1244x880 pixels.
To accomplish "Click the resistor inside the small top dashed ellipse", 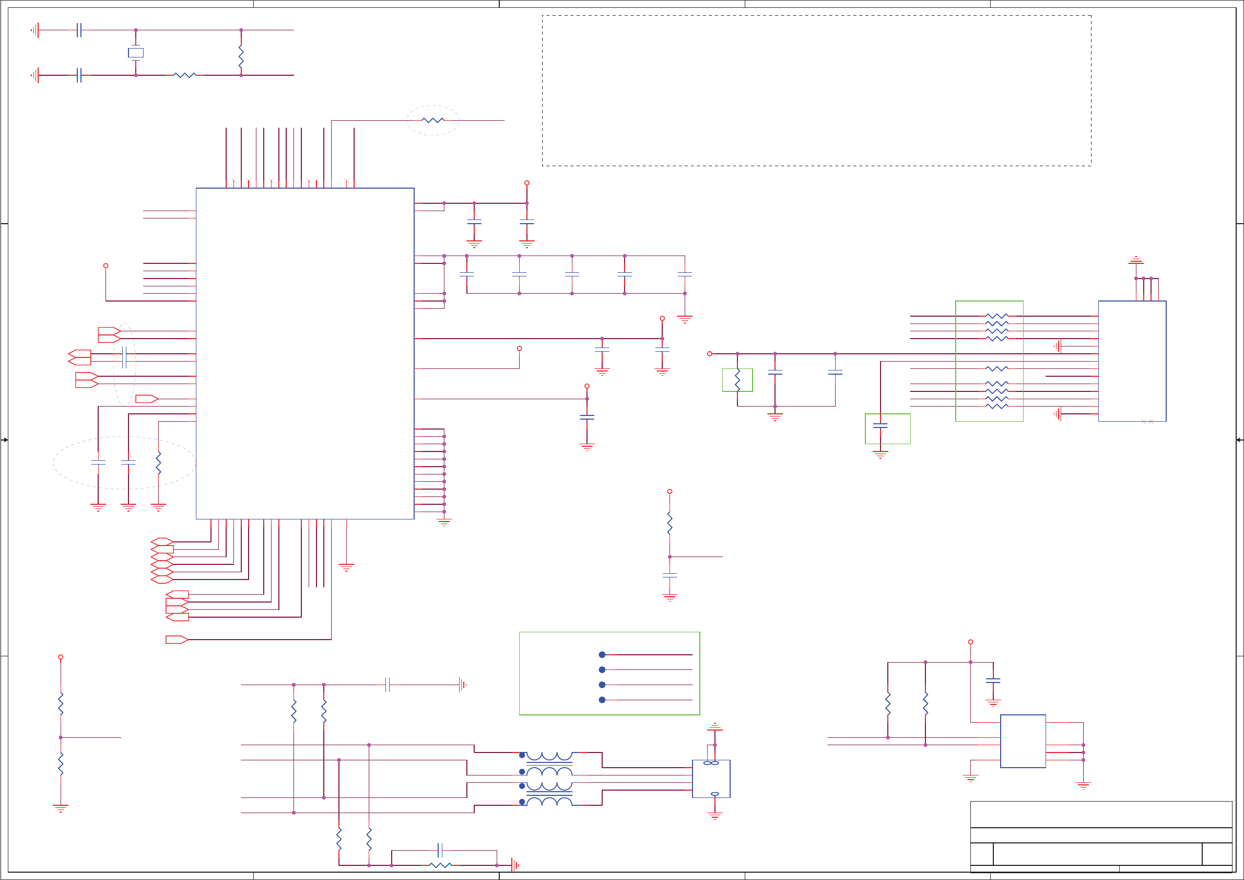I will (x=432, y=120).
